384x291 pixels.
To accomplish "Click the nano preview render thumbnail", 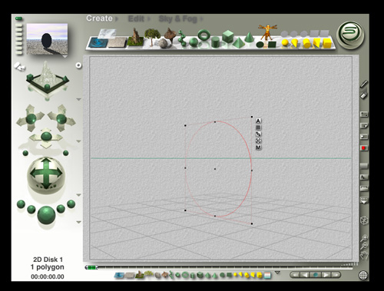I will tap(47, 39).
